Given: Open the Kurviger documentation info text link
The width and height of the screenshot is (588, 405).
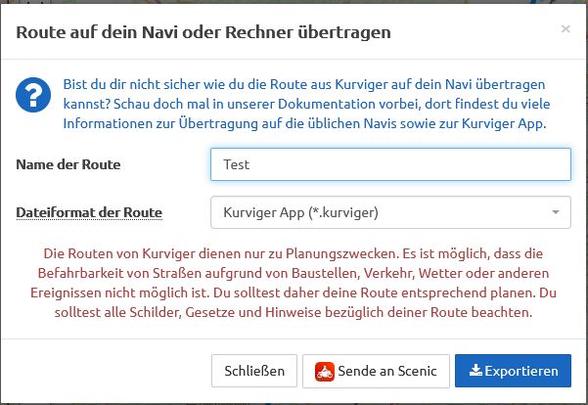Looking at the screenshot, I should coord(306,104).
